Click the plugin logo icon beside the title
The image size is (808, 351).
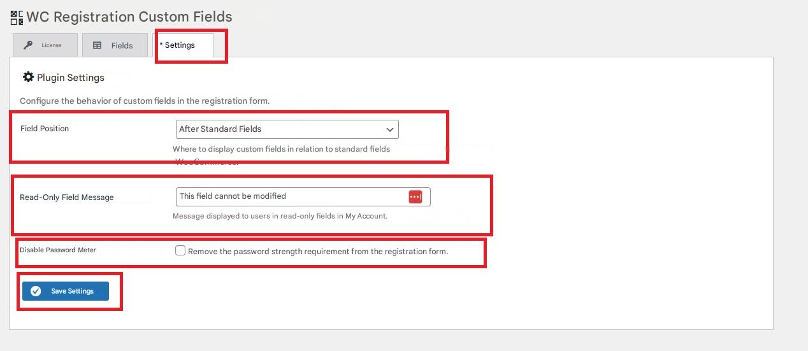[17, 17]
